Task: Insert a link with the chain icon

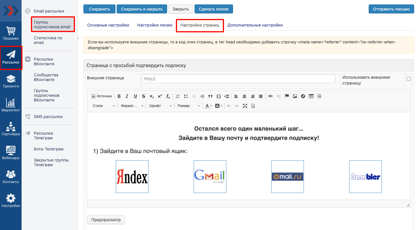Action: (270, 96)
